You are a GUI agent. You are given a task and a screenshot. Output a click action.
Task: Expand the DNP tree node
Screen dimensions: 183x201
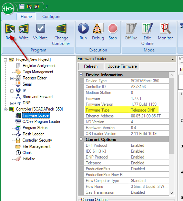(x=12, y=103)
